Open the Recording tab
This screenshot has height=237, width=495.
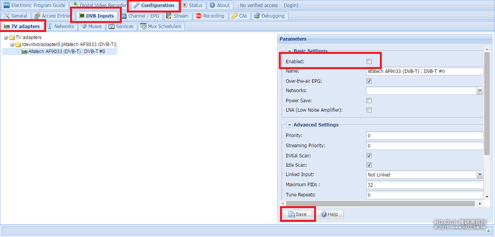tap(210, 16)
